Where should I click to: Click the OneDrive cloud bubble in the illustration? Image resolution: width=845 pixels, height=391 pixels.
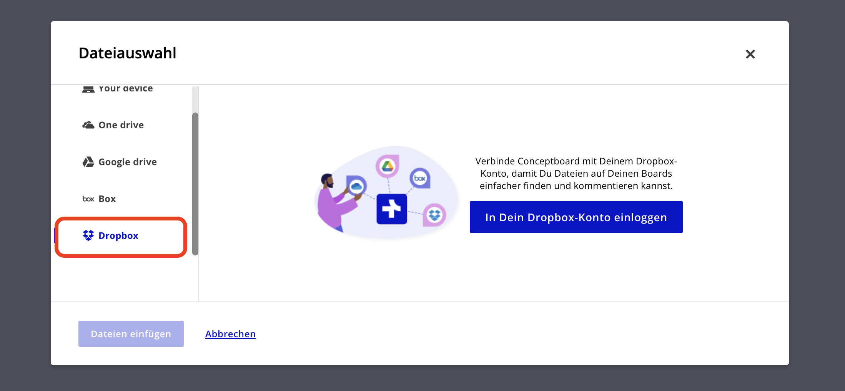point(356,187)
